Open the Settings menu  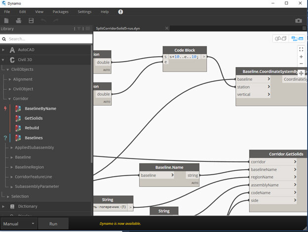tap(84, 12)
